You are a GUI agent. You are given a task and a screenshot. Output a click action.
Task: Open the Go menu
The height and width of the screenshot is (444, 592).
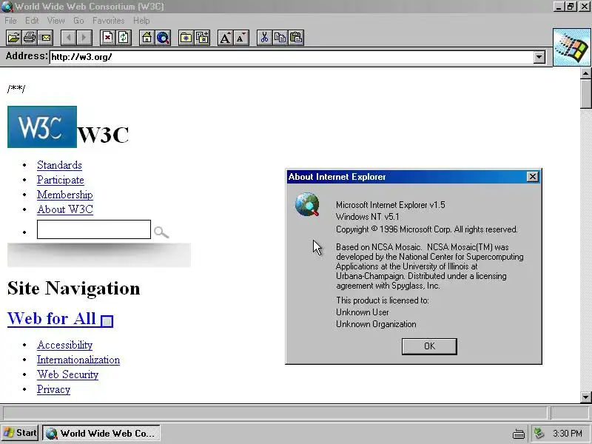(78, 21)
